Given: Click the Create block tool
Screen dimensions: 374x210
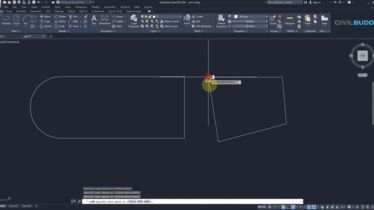Looking at the screenshot, I should (198, 16).
